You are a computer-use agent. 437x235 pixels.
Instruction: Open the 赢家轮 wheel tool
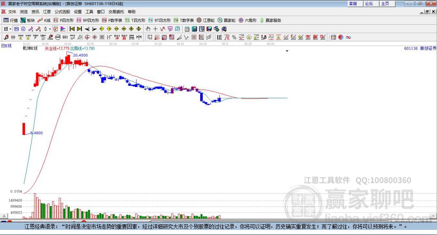pos(227,20)
